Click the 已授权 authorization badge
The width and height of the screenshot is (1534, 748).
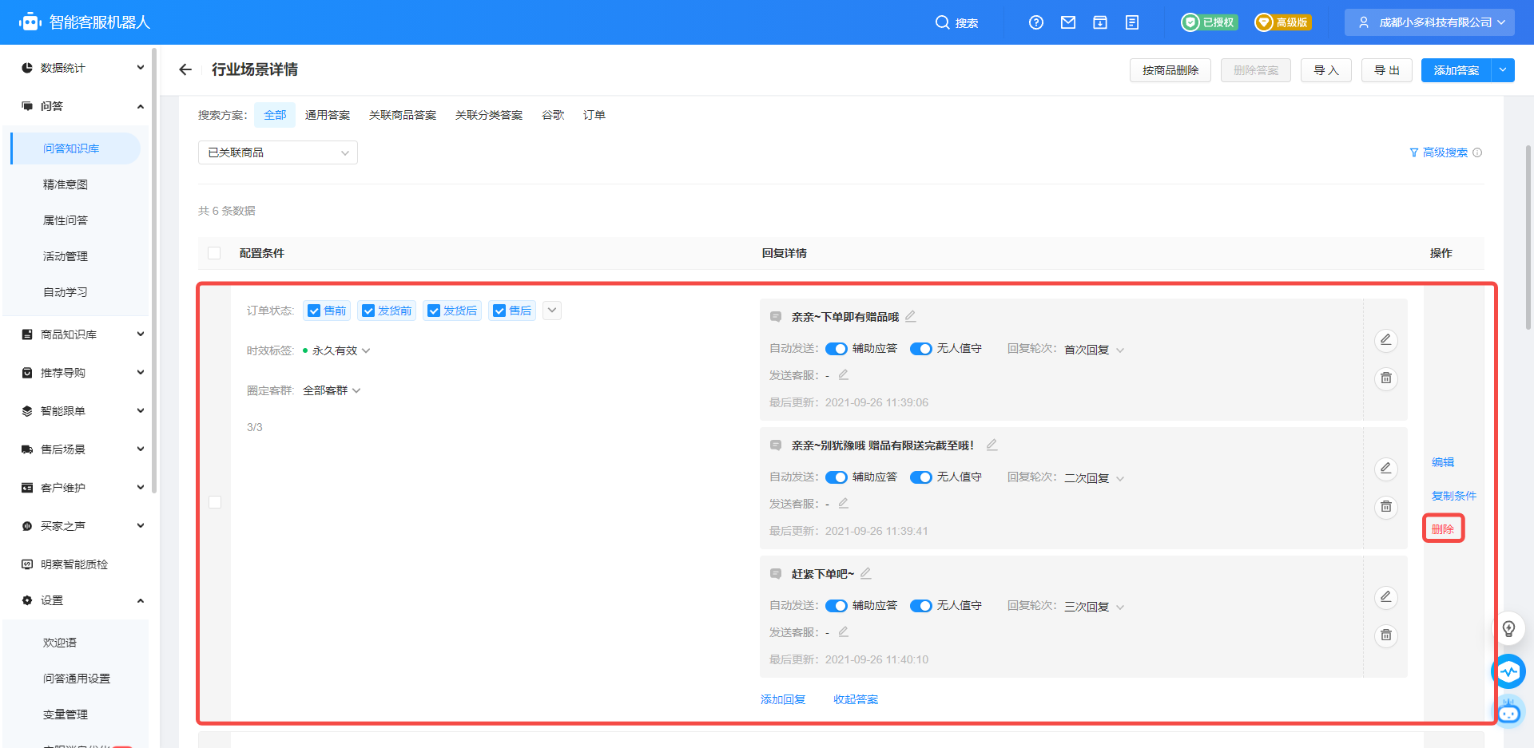pyautogui.click(x=1210, y=22)
